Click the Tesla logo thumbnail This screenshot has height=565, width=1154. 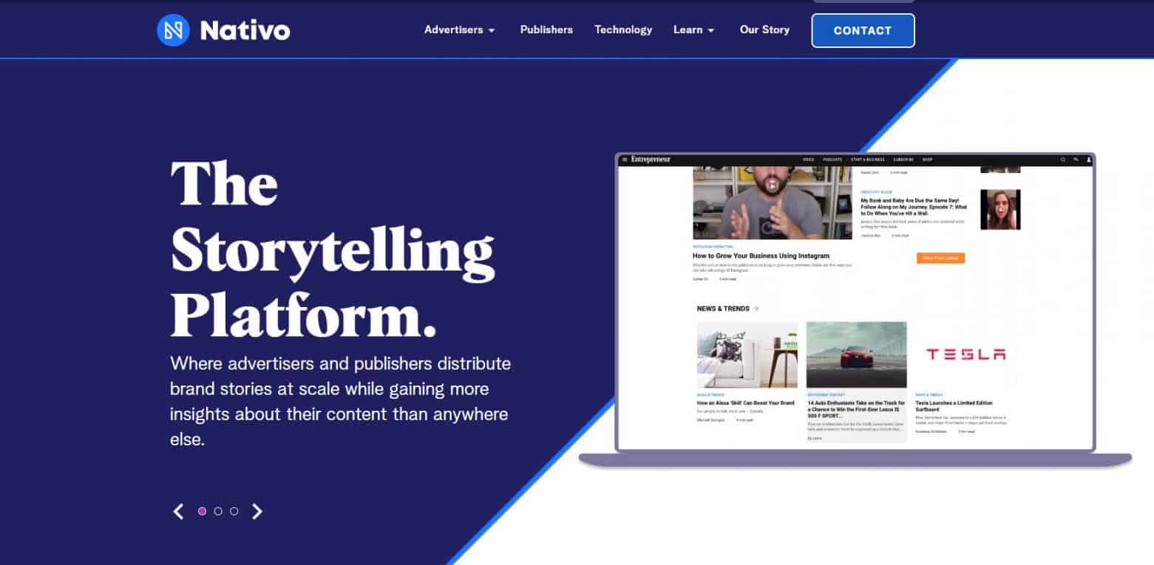click(965, 355)
